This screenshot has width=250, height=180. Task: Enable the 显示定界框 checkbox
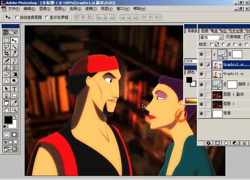tap(47, 17)
